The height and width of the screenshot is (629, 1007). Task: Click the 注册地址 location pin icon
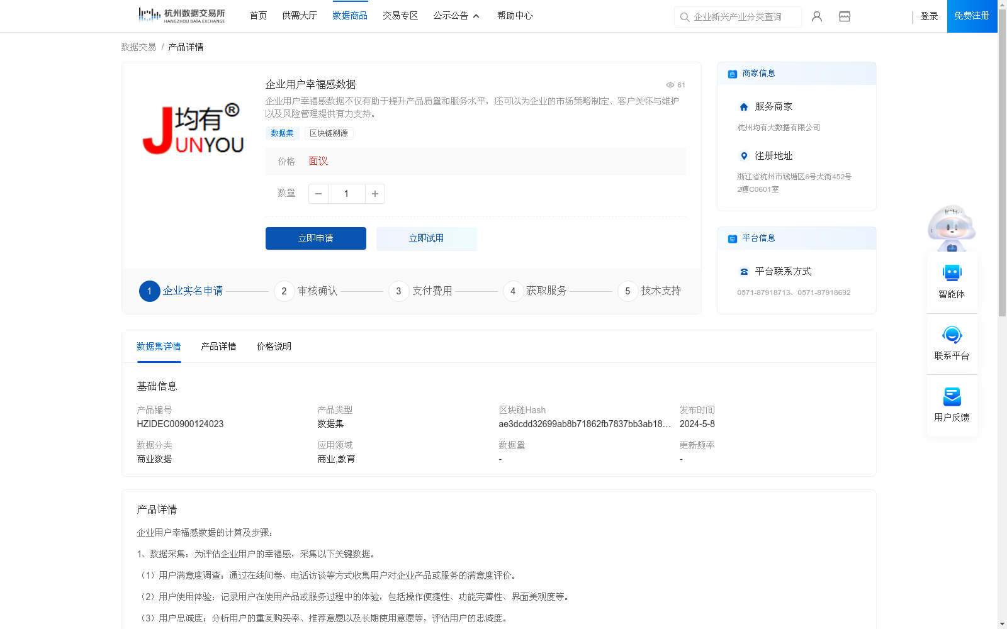tap(744, 156)
